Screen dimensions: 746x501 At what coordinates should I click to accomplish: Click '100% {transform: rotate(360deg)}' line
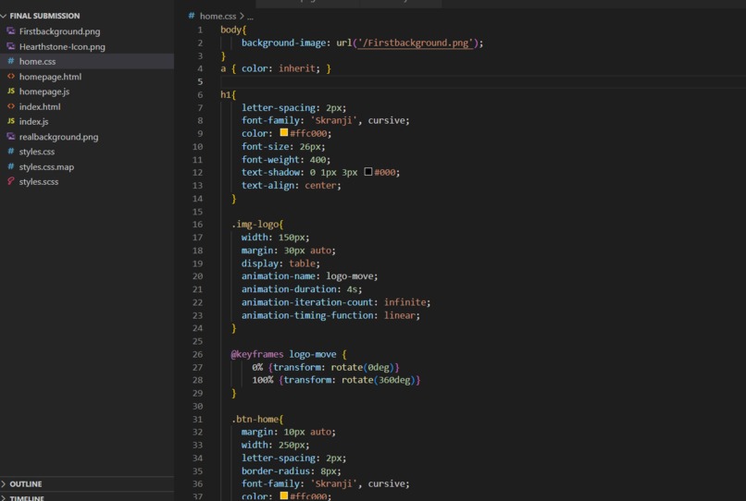pos(336,380)
